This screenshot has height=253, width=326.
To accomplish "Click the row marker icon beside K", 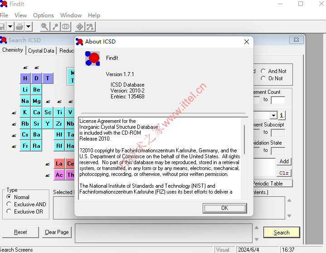I will point(14,113).
